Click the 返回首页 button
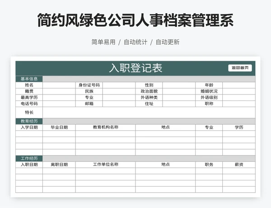 click(240, 68)
